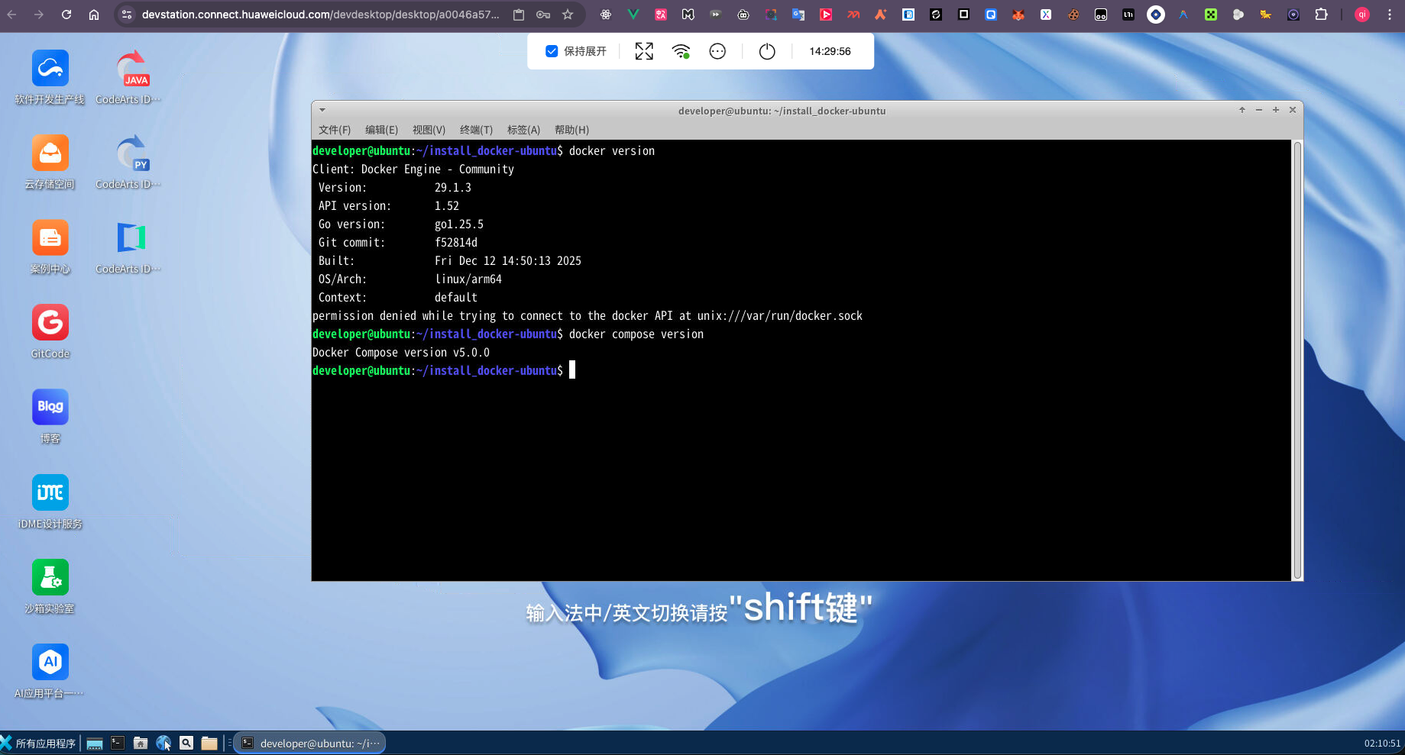Open the 博客 blog application
The image size is (1405, 755).
(50, 416)
